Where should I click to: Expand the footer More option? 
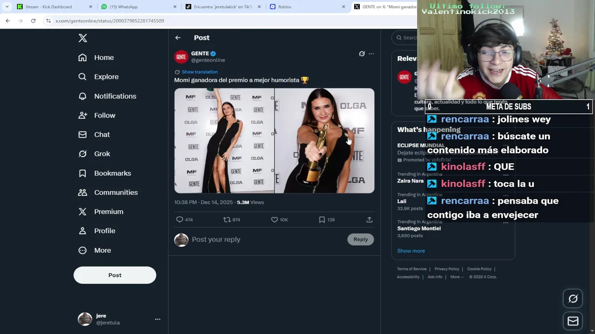(456, 277)
